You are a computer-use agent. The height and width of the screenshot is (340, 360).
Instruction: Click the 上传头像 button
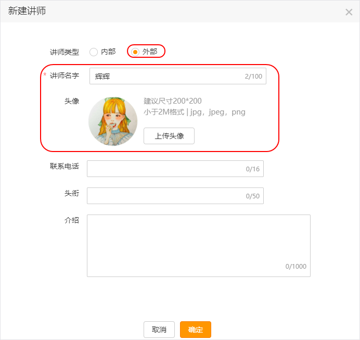(x=169, y=136)
